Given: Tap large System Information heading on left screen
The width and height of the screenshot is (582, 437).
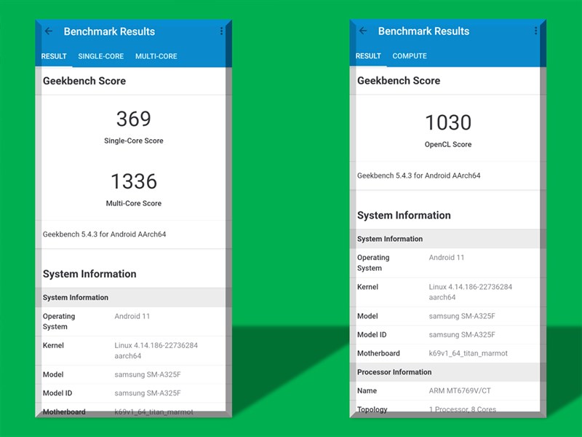Looking at the screenshot, I should (89, 274).
